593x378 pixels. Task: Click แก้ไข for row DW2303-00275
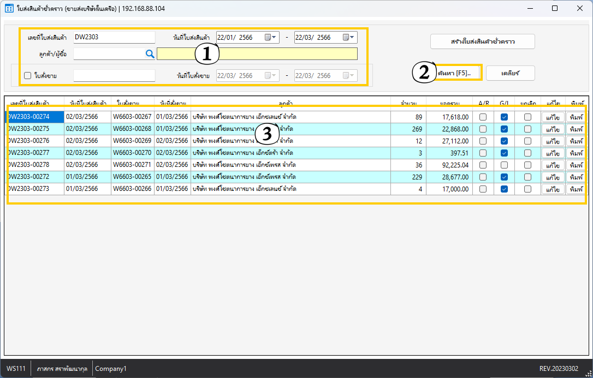point(553,129)
